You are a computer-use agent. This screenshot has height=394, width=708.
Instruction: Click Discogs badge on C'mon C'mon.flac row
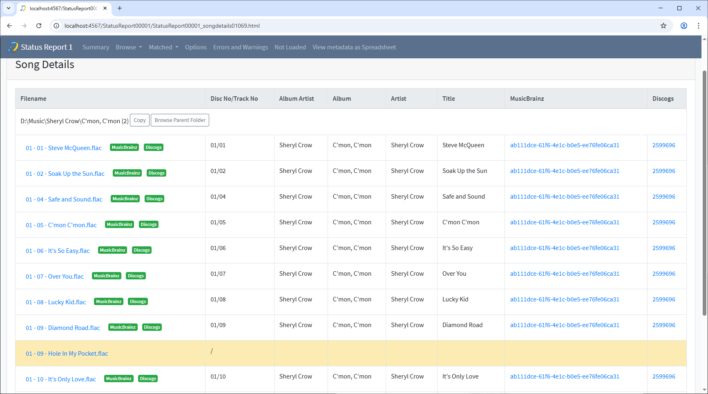coord(149,224)
